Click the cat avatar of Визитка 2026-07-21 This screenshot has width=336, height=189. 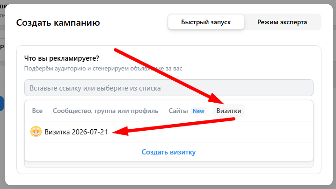(x=36, y=132)
